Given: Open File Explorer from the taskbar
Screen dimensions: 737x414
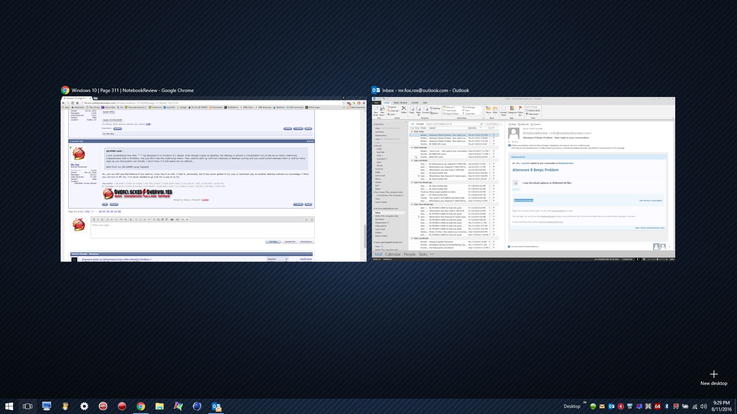Looking at the screenshot, I should 159,406.
